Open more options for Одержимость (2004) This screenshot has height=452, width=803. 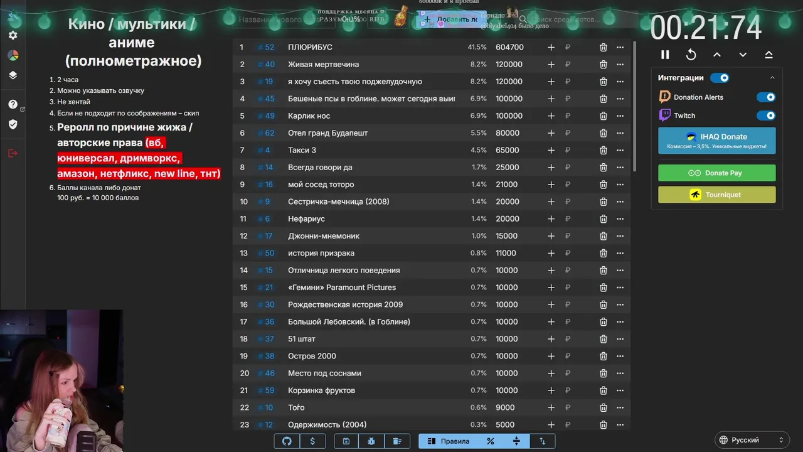coord(620,425)
